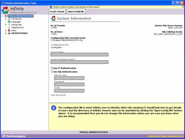Select the Languages tree item
The image size is (185, 139).
[x=16, y=22]
